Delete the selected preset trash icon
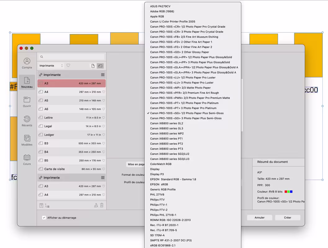 tap(102, 205)
